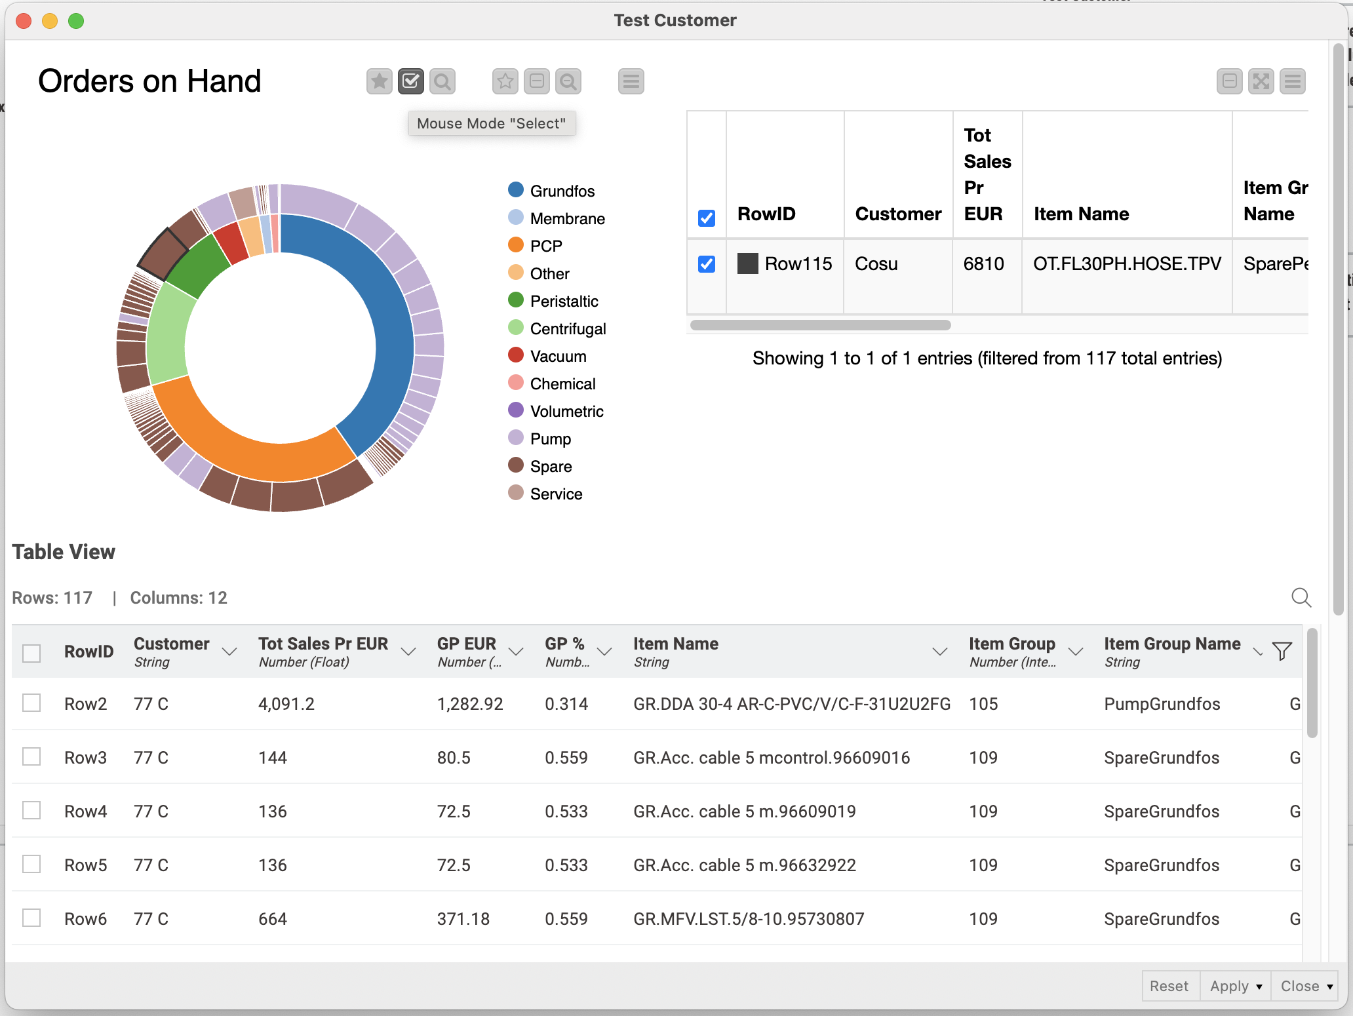The height and width of the screenshot is (1016, 1353).
Task: Click the filled star highlight icon
Action: tap(379, 81)
